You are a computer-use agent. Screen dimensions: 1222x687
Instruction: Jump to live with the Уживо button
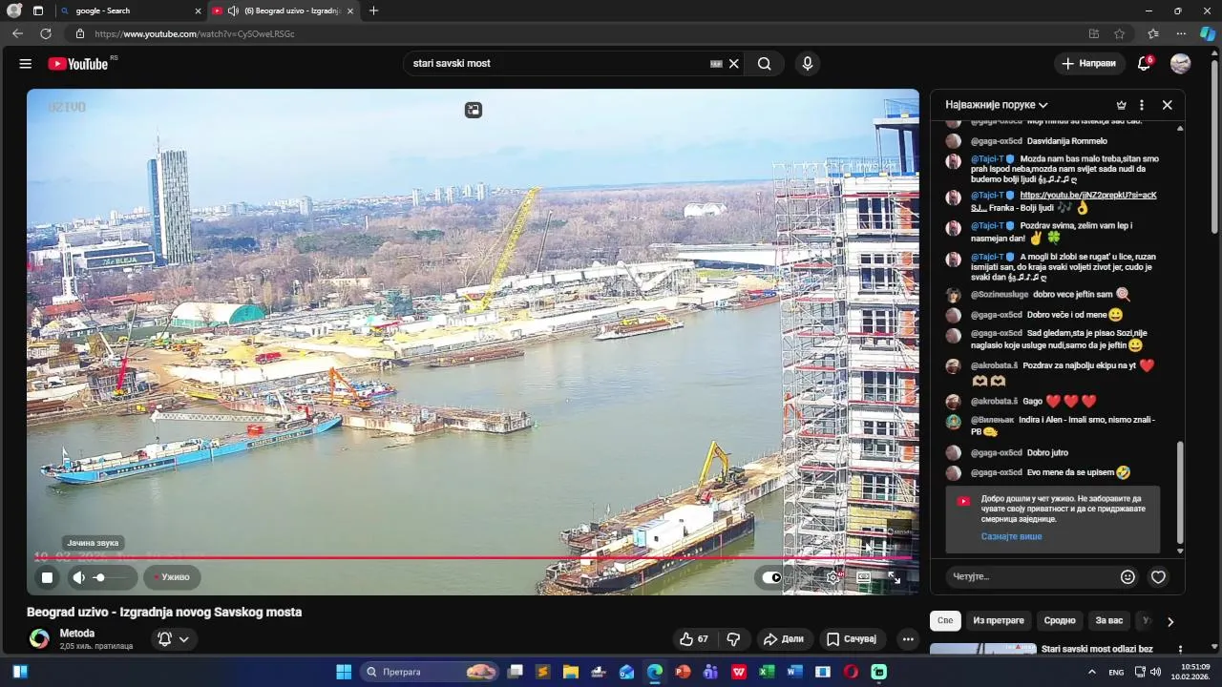[x=173, y=577]
